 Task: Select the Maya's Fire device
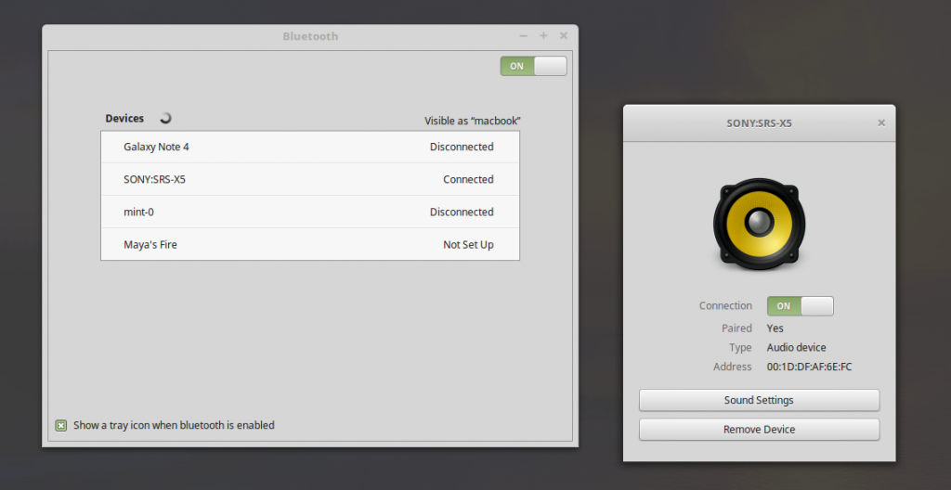[310, 245]
